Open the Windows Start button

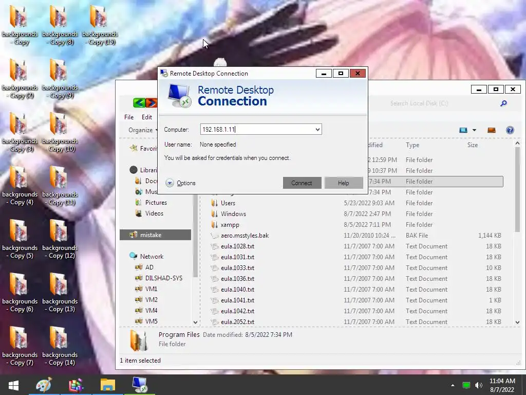click(x=13, y=385)
